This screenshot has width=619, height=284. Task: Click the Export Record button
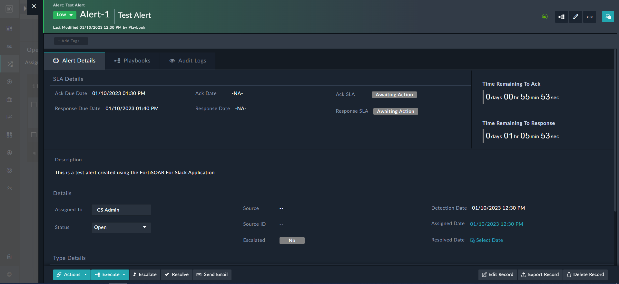[x=540, y=275]
